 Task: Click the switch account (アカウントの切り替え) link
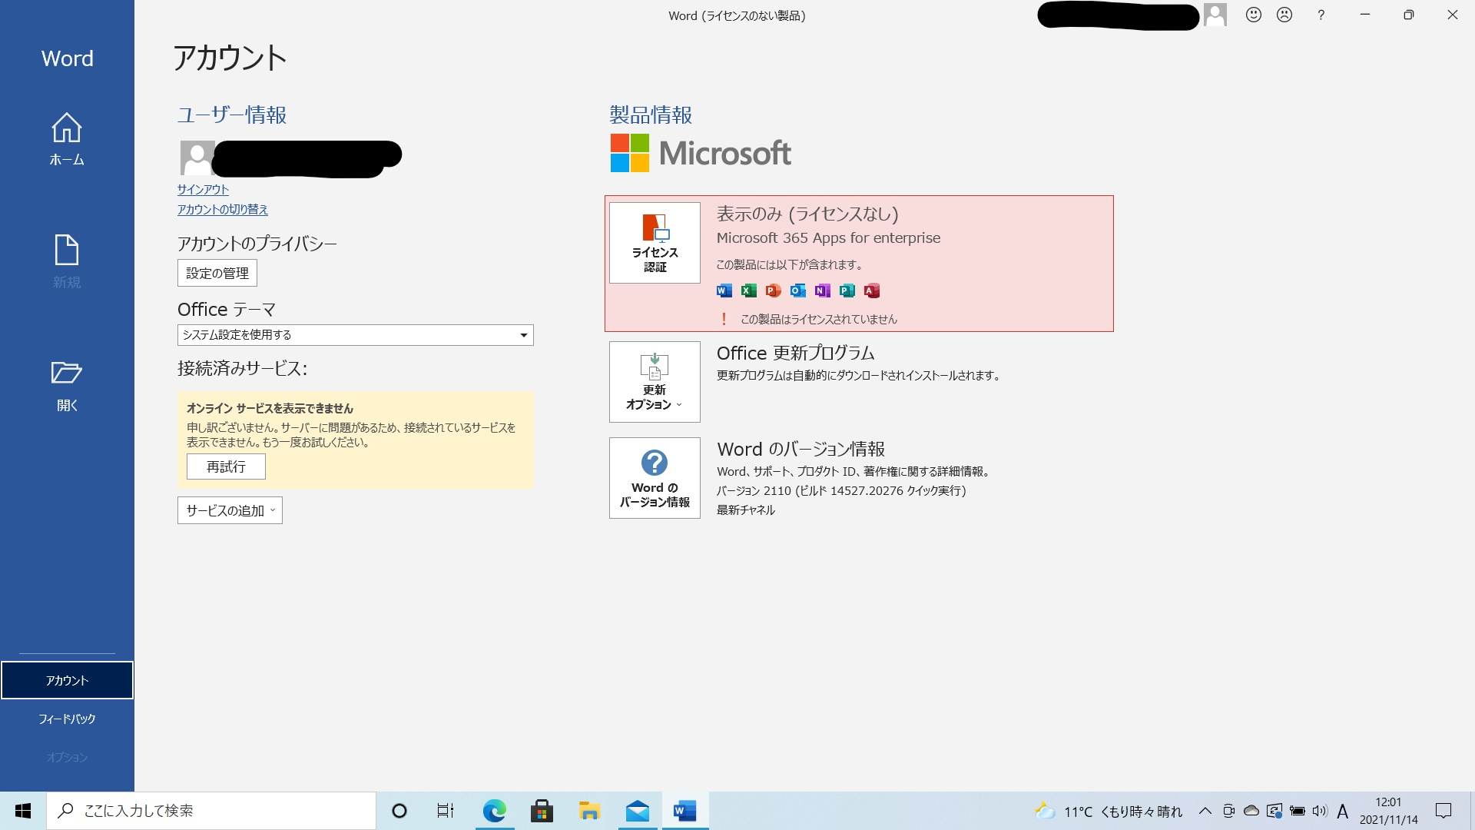222,209
